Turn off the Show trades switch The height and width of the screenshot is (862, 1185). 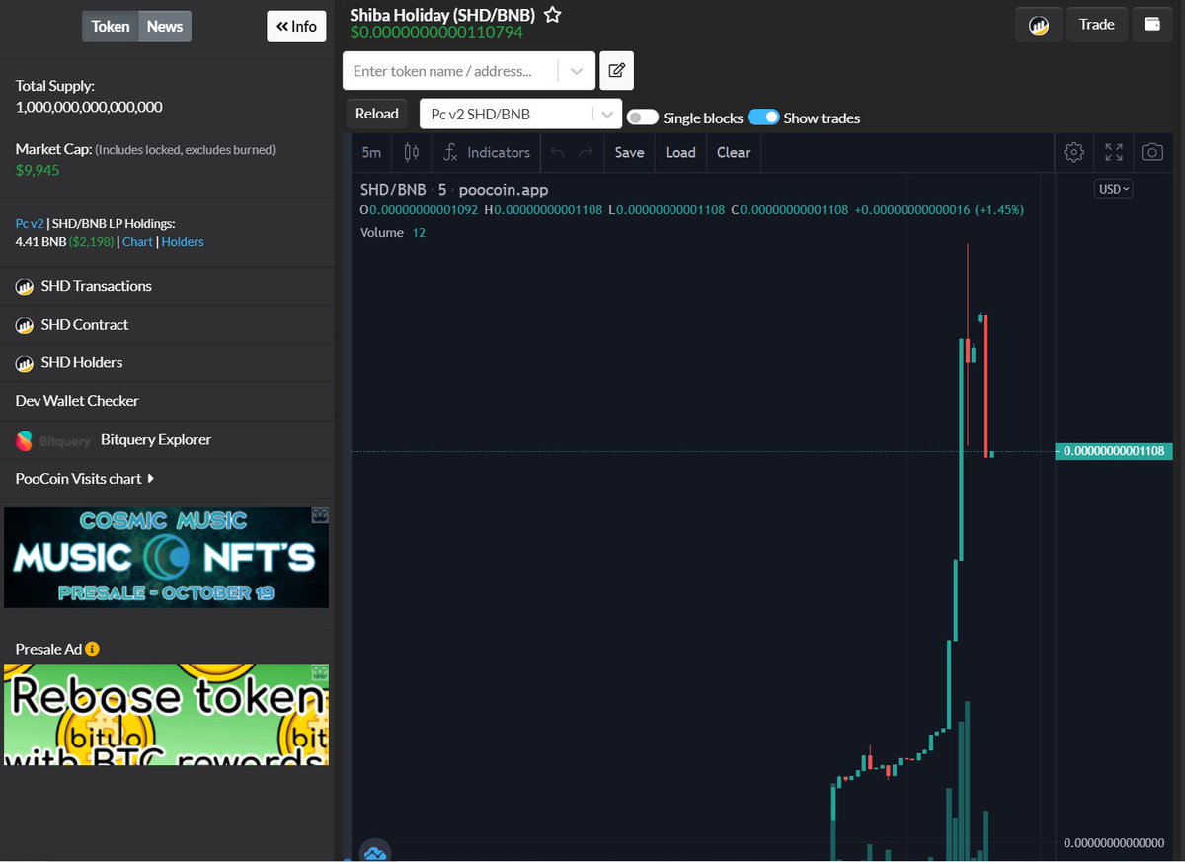click(x=763, y=118)
